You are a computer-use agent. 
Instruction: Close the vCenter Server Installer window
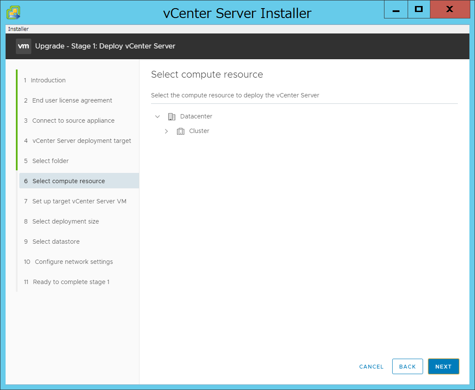coord(450,9)
